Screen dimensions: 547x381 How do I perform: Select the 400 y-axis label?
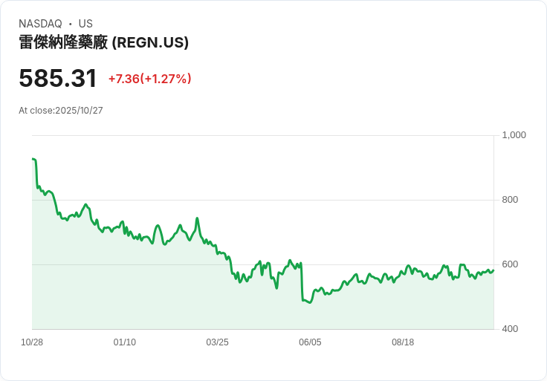[510, 329]
